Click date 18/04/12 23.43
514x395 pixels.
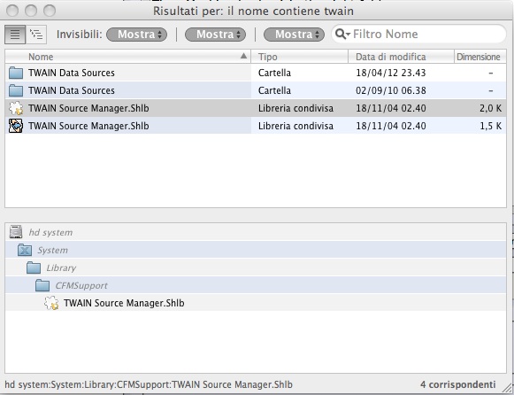(x=391, y=73)
